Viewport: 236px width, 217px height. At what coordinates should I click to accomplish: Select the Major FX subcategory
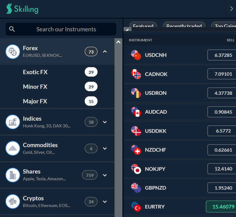tap(35, 101)
